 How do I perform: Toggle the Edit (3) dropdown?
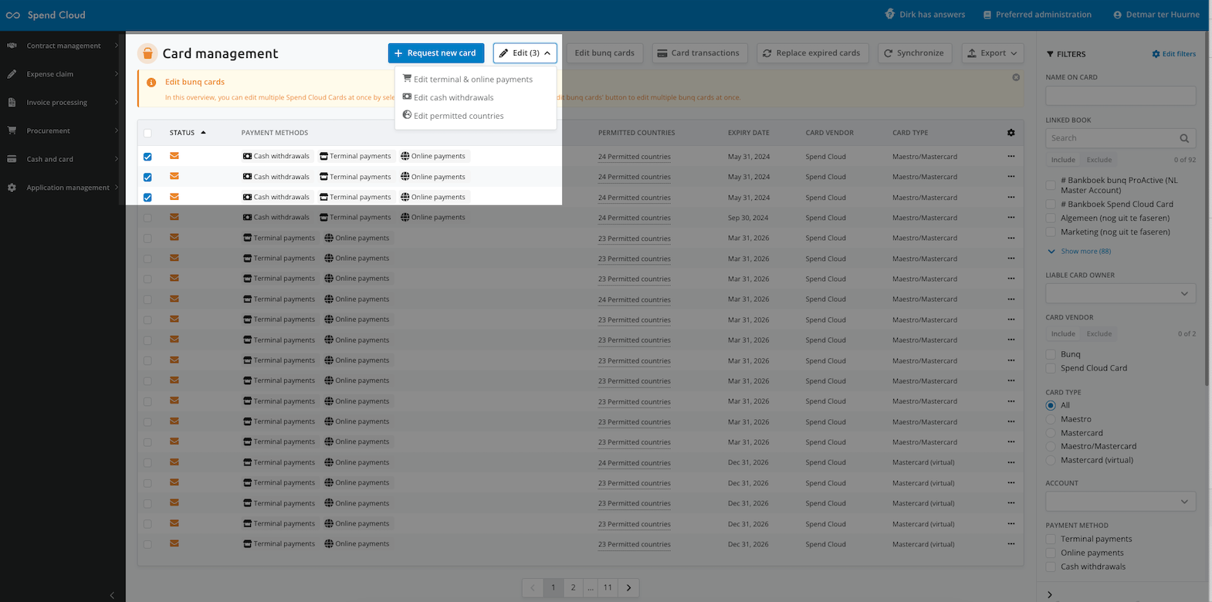[x=525, y=53]
